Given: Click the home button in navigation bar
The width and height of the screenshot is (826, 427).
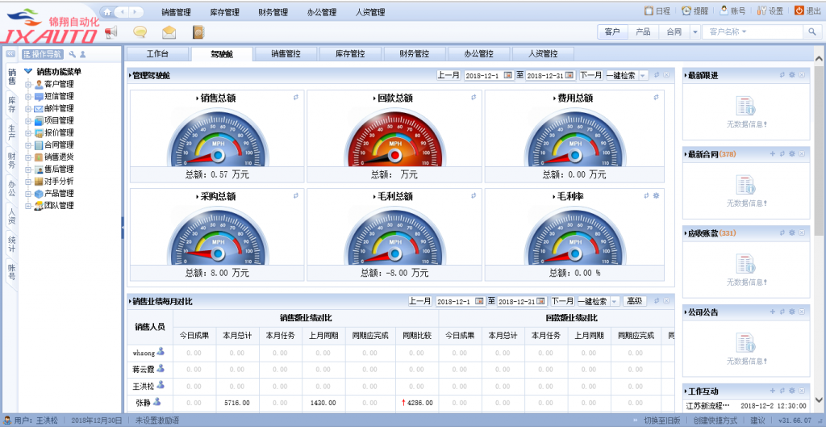Looking at the screenshot, I should (x=107, y=12).
